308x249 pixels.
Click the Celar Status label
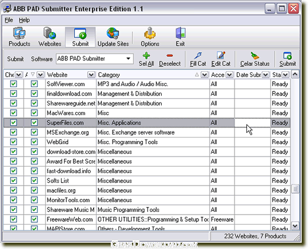255,63
